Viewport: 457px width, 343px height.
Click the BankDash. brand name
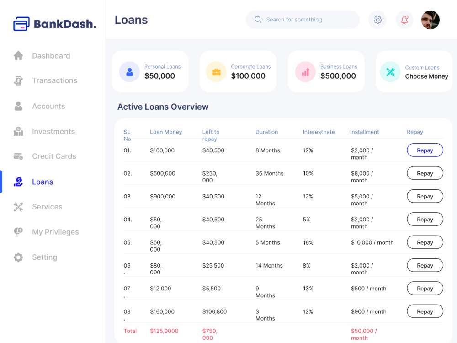point(65,24)
